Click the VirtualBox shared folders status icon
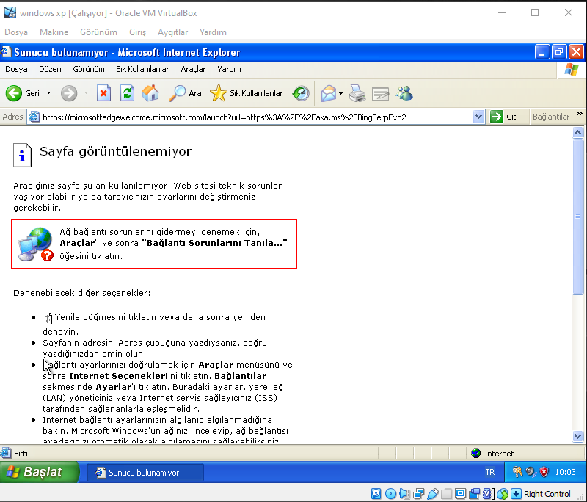 tap(447, 494)
